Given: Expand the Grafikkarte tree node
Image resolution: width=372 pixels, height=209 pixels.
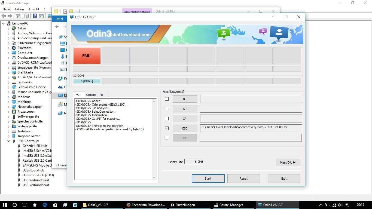Looking at the screenshot, I should click(9, 72).
